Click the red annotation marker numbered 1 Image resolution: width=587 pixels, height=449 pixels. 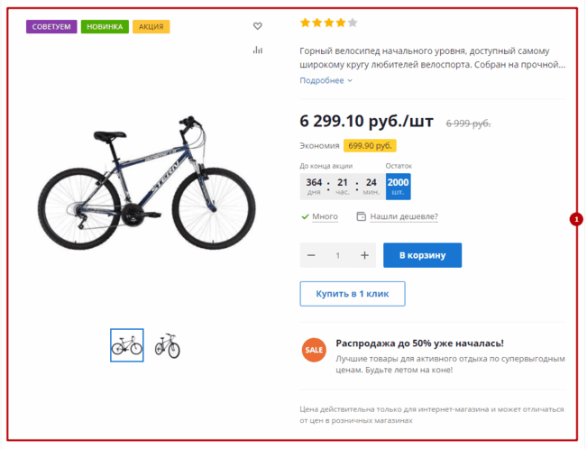[577, 218]
